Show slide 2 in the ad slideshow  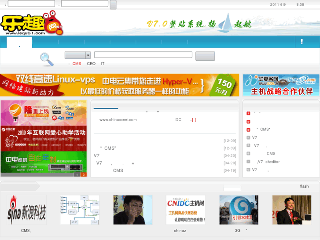pyautogui.click(x=84, y=175)
